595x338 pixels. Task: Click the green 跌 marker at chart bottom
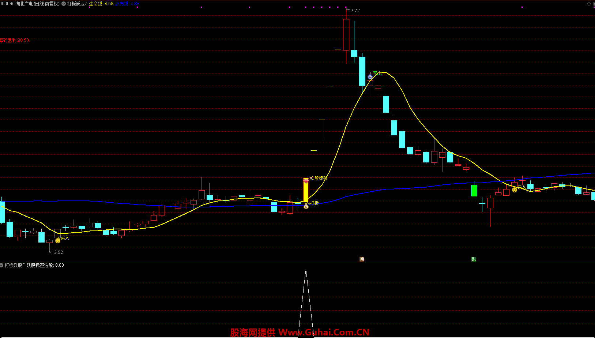click(474, 259)
